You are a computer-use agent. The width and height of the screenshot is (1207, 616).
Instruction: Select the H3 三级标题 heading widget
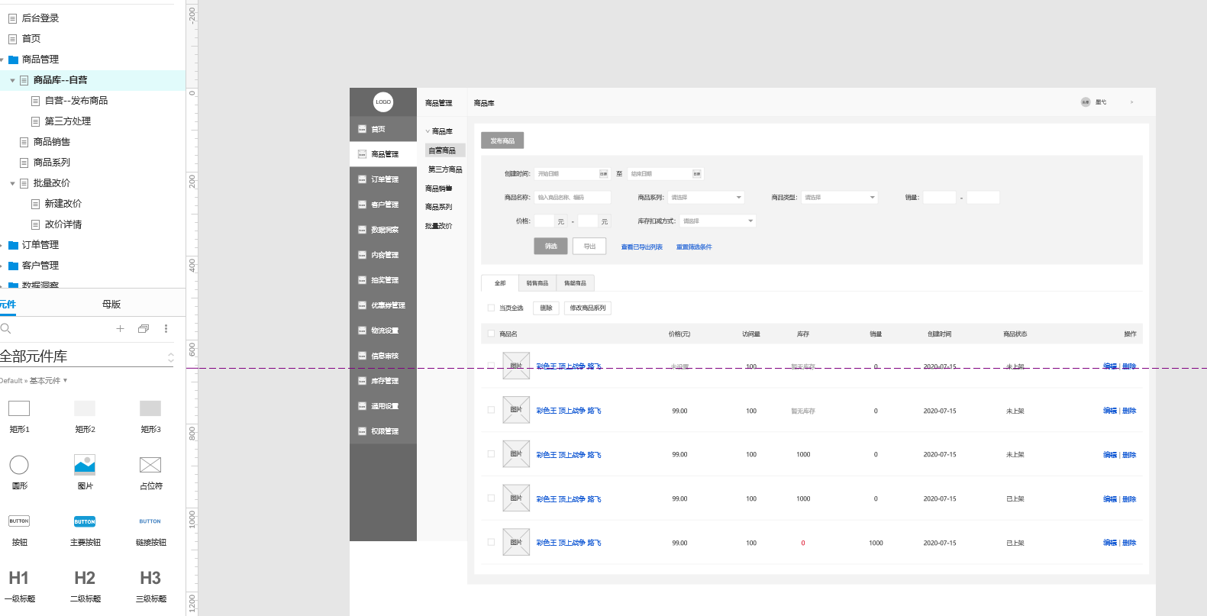pos(150,585)
